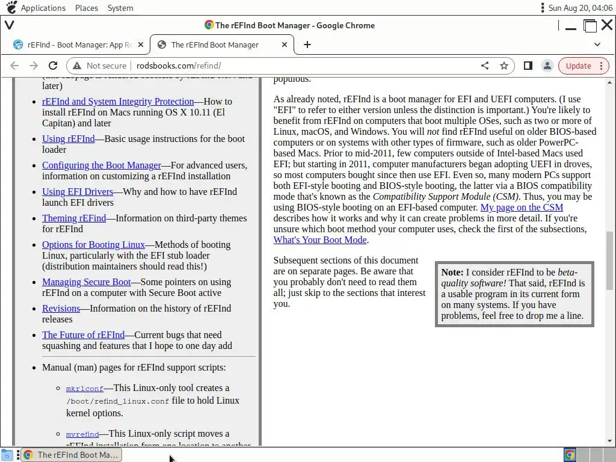
Task: Open the three-dot menu beside Update
Action: click(602, 66)
